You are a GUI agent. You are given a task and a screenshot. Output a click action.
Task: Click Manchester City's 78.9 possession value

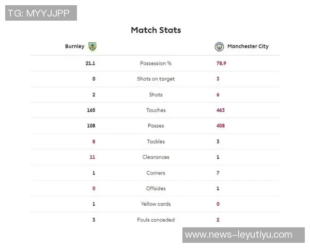[221, 64]
